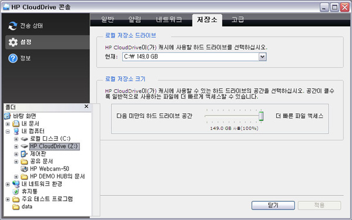Open the 정보 question mark icon
Screen dimensions: 352x220
coord(13,58)
